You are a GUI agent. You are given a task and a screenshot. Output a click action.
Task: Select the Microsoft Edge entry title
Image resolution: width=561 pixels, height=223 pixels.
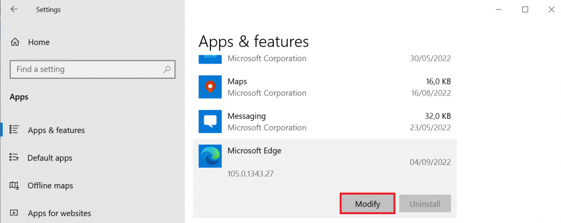coord(254,151)
